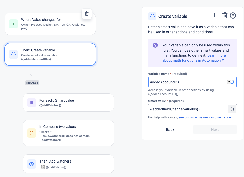The width and height of the screenshot is (244, 177).
Task: Delete component via panel trash icon
Action: click(224, 15)
